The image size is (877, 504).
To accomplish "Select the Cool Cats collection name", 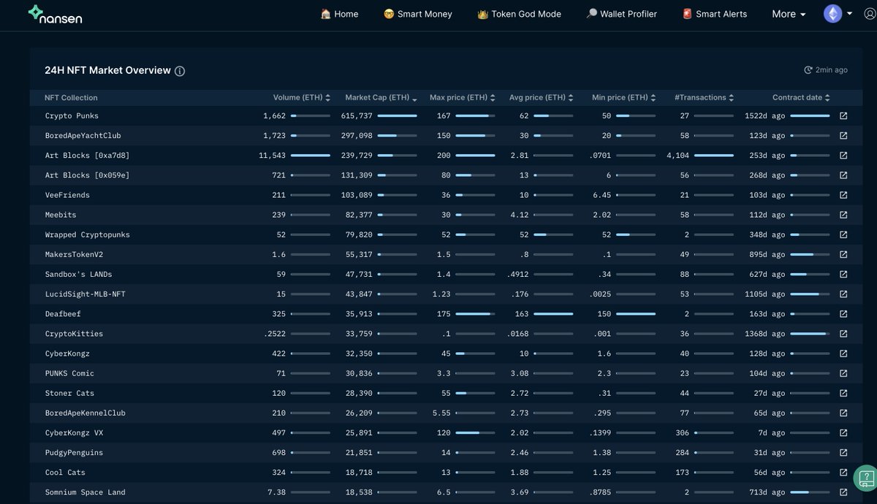I will point(65,472).
